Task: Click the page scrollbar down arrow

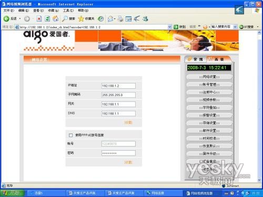Action: tap(259, 180)
